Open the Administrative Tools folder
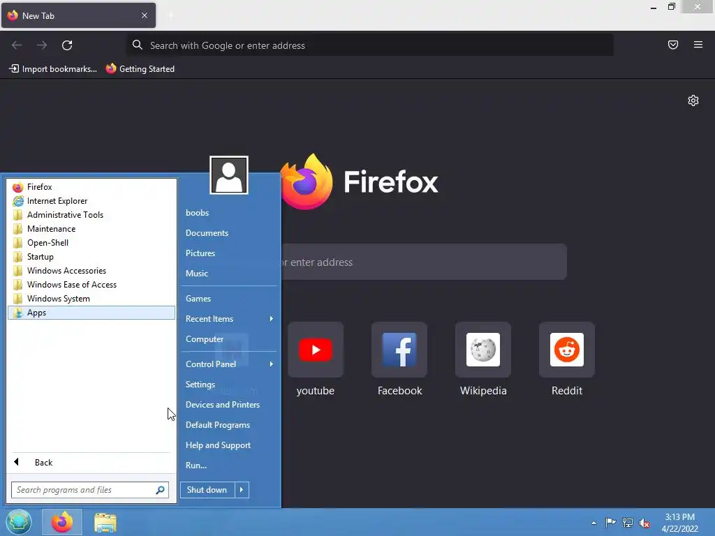The image size is (715, 536). (91, 215)
